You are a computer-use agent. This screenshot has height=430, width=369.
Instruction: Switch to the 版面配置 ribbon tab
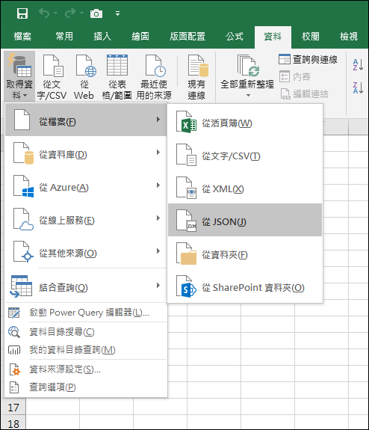pyautogui.click(x=187, y=37)
